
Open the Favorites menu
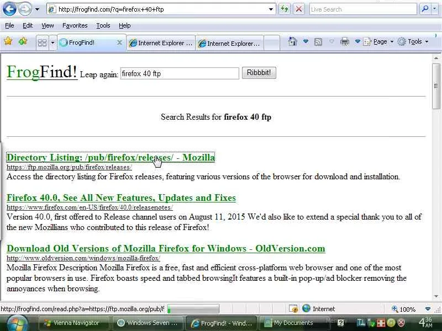[75, 25]
